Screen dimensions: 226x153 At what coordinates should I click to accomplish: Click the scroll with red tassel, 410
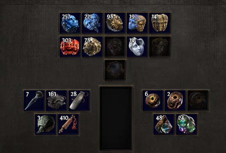click(x=68, y=125)
